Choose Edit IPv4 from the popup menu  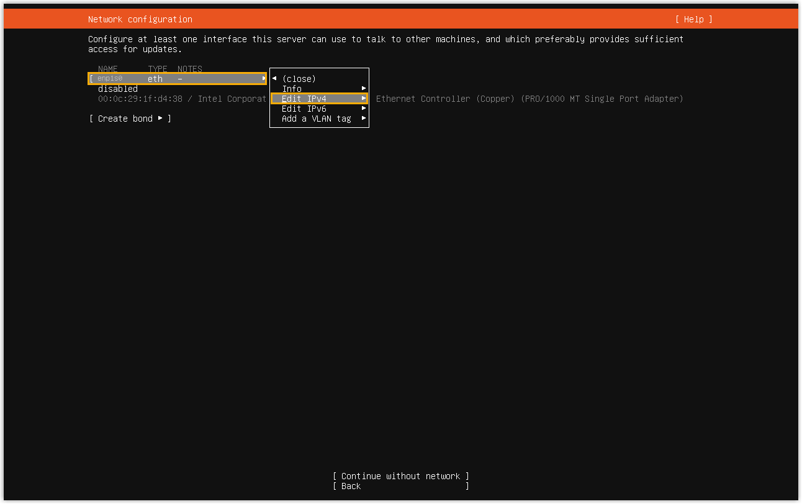[x=304, y=99]
